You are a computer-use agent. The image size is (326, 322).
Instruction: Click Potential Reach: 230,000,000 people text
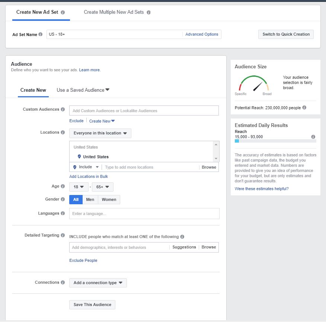pyautogui.click(x=268, y=108)
